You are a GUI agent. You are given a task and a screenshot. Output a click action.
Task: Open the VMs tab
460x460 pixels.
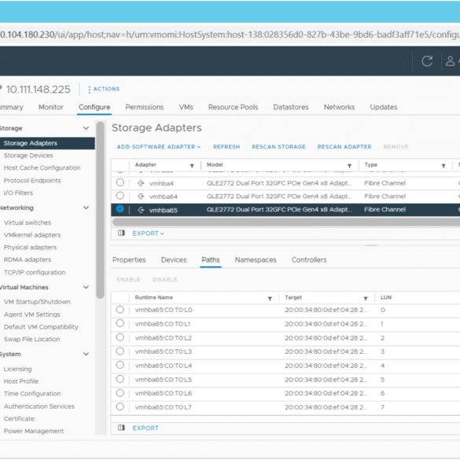(x=186, y=107)
